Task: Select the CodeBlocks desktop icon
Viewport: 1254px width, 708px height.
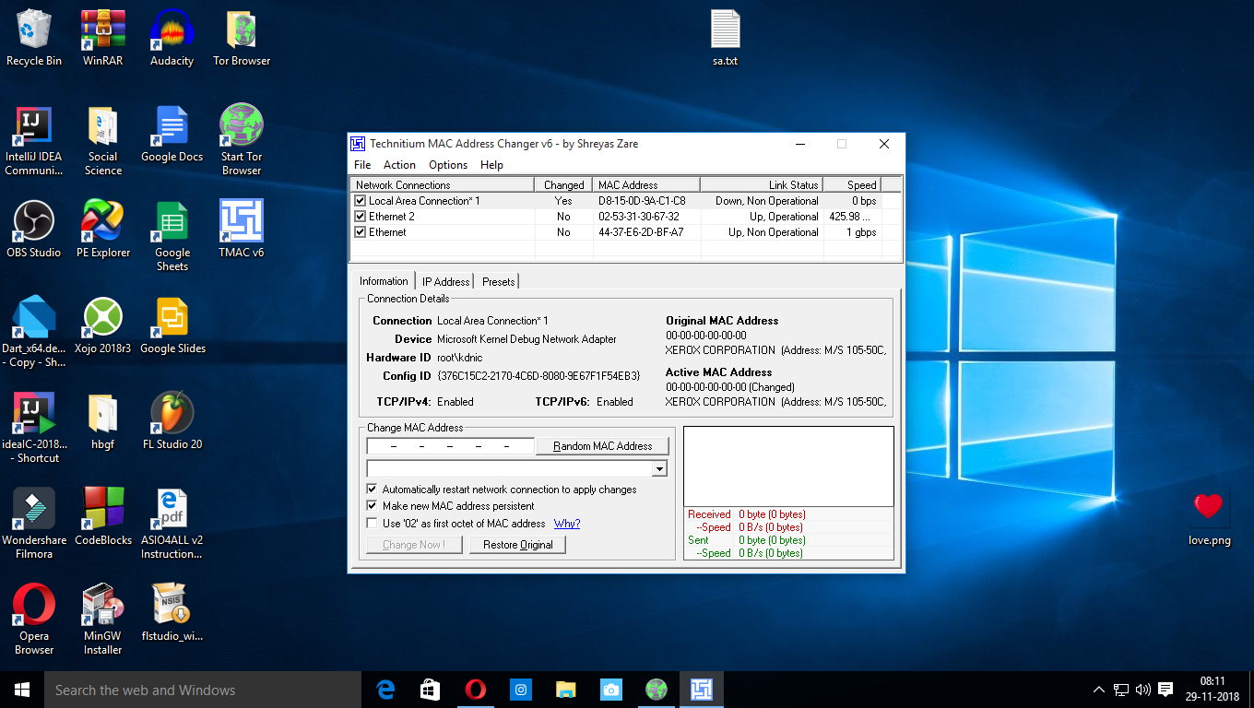Action: pos(103,517)
